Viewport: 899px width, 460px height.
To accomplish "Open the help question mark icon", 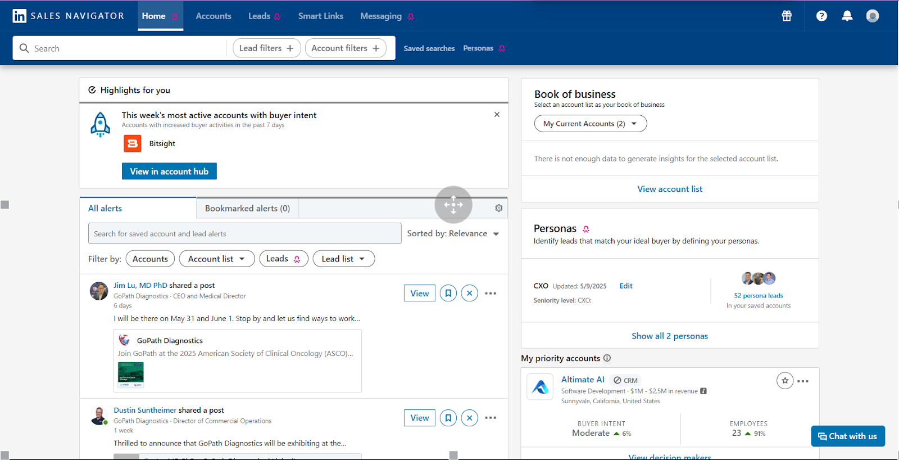I will click(x=821, y=16).
